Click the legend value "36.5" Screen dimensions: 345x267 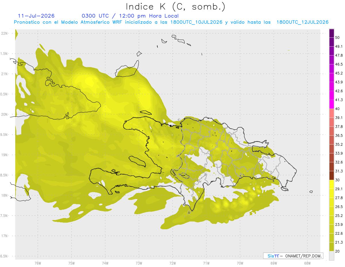(339, 135)
